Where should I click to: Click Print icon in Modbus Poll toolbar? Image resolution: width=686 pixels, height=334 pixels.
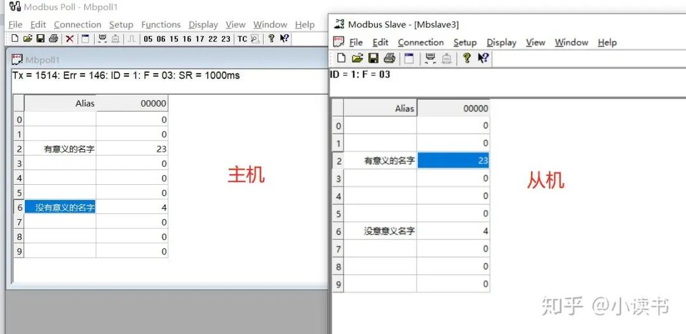coord(53,39)
